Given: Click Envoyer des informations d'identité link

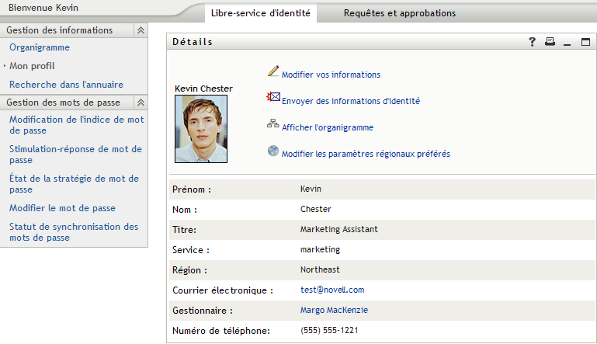Looking at the screenshot, I should click(x=351, y=101).
